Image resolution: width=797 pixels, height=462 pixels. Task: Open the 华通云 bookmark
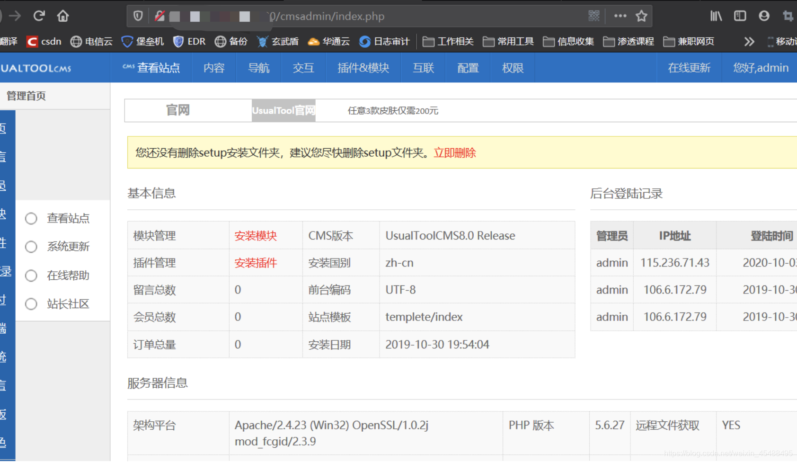coord(329,42)
